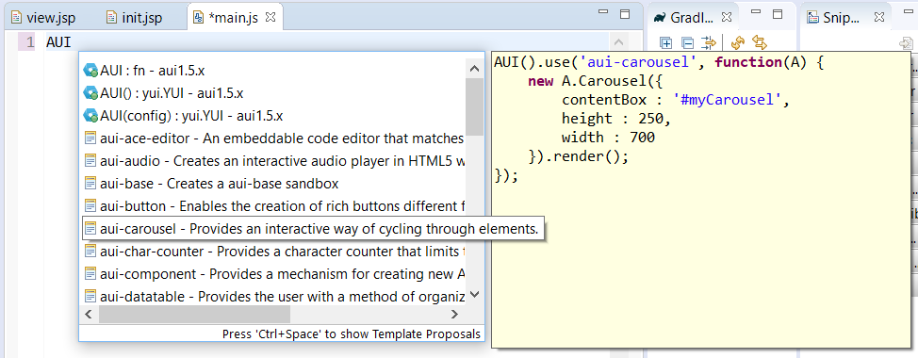Click the proposal list vertical scrollbar thumb

pyautogui.click(x=475, y=107)
